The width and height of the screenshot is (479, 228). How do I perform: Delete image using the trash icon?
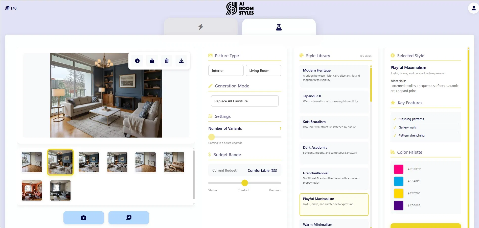coord(167,61)
